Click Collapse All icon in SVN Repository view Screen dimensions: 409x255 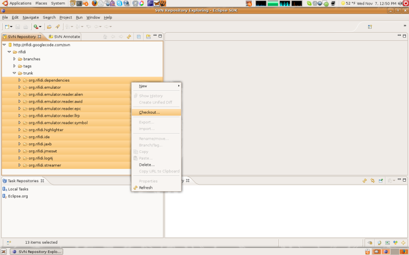tap(139, 37)
